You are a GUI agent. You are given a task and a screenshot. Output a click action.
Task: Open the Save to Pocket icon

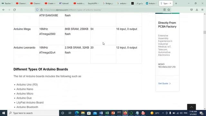(x=192, y=10)
